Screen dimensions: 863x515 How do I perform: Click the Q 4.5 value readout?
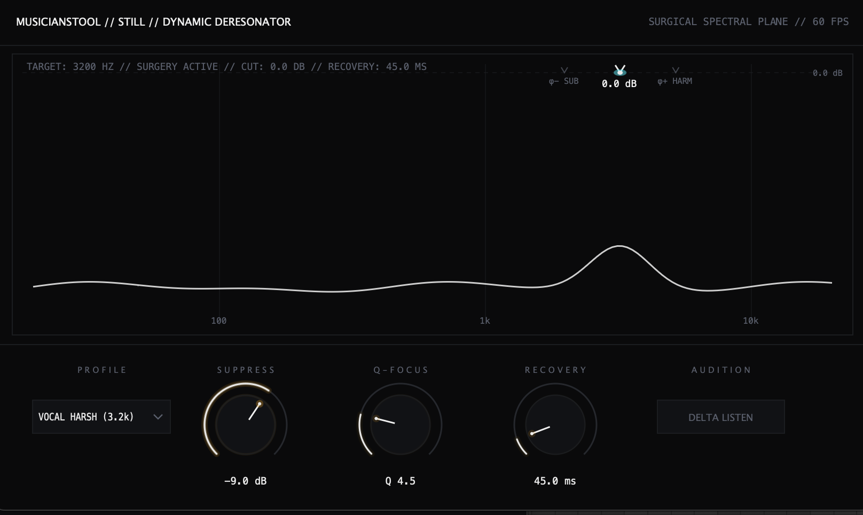click(401, 481)
